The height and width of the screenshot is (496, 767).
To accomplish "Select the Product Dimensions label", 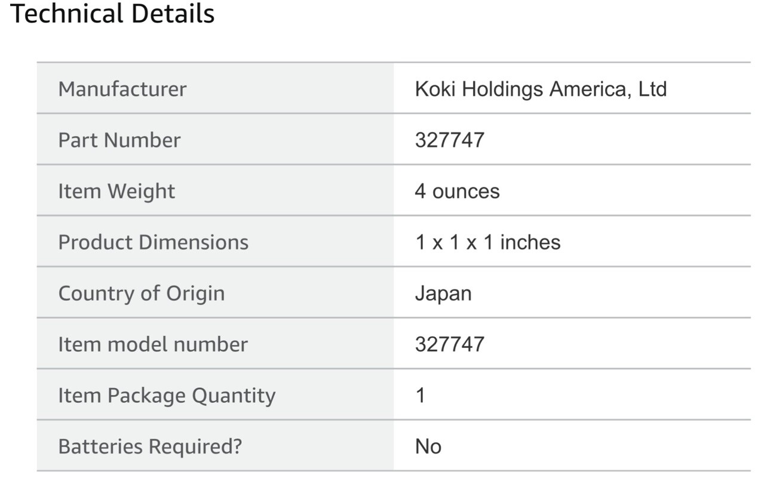I will 153,242.
